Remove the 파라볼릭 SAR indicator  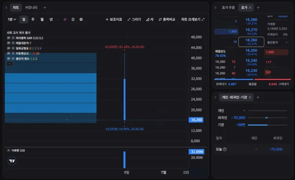click(13, 38)
